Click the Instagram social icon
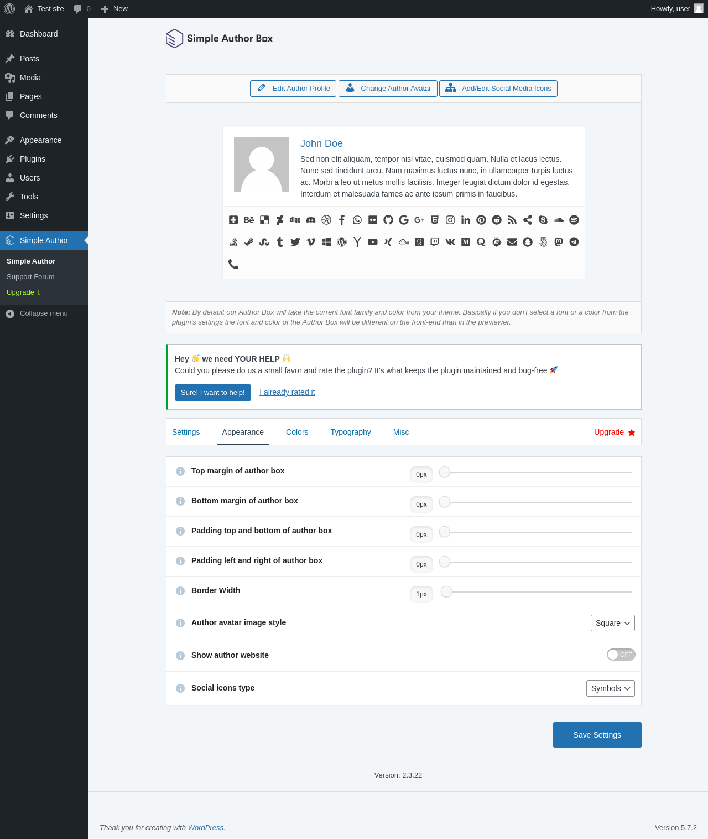Image resolution: width=708 pixels, height=839 pixels. (x=450, y=220)
